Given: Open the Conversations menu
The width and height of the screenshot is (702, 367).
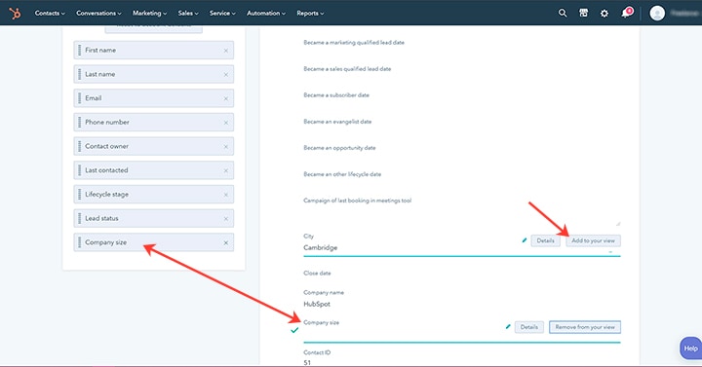Looking at the screenshot, I should [x=98, y=14].
